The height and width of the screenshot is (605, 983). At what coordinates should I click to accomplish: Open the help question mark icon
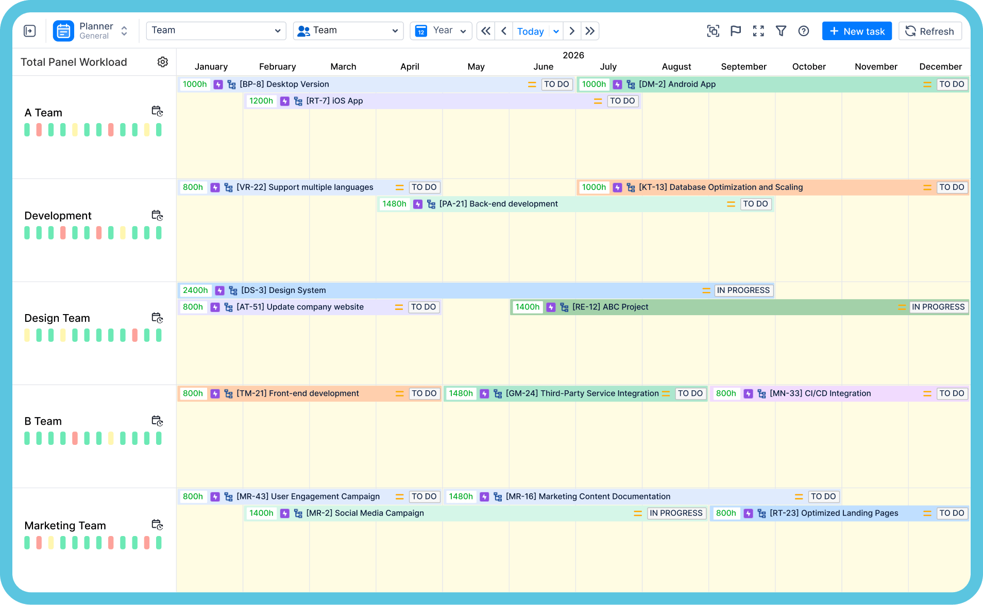click(x=804, y=31)
